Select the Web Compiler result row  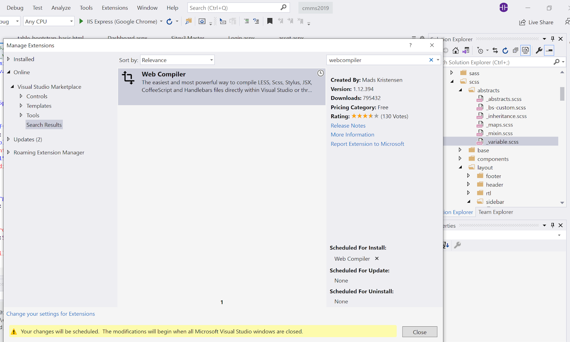point(222,87)
